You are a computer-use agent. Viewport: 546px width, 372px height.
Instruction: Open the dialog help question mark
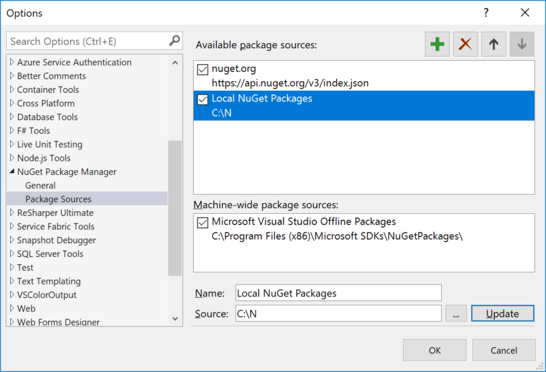click(x=486, y=13)
